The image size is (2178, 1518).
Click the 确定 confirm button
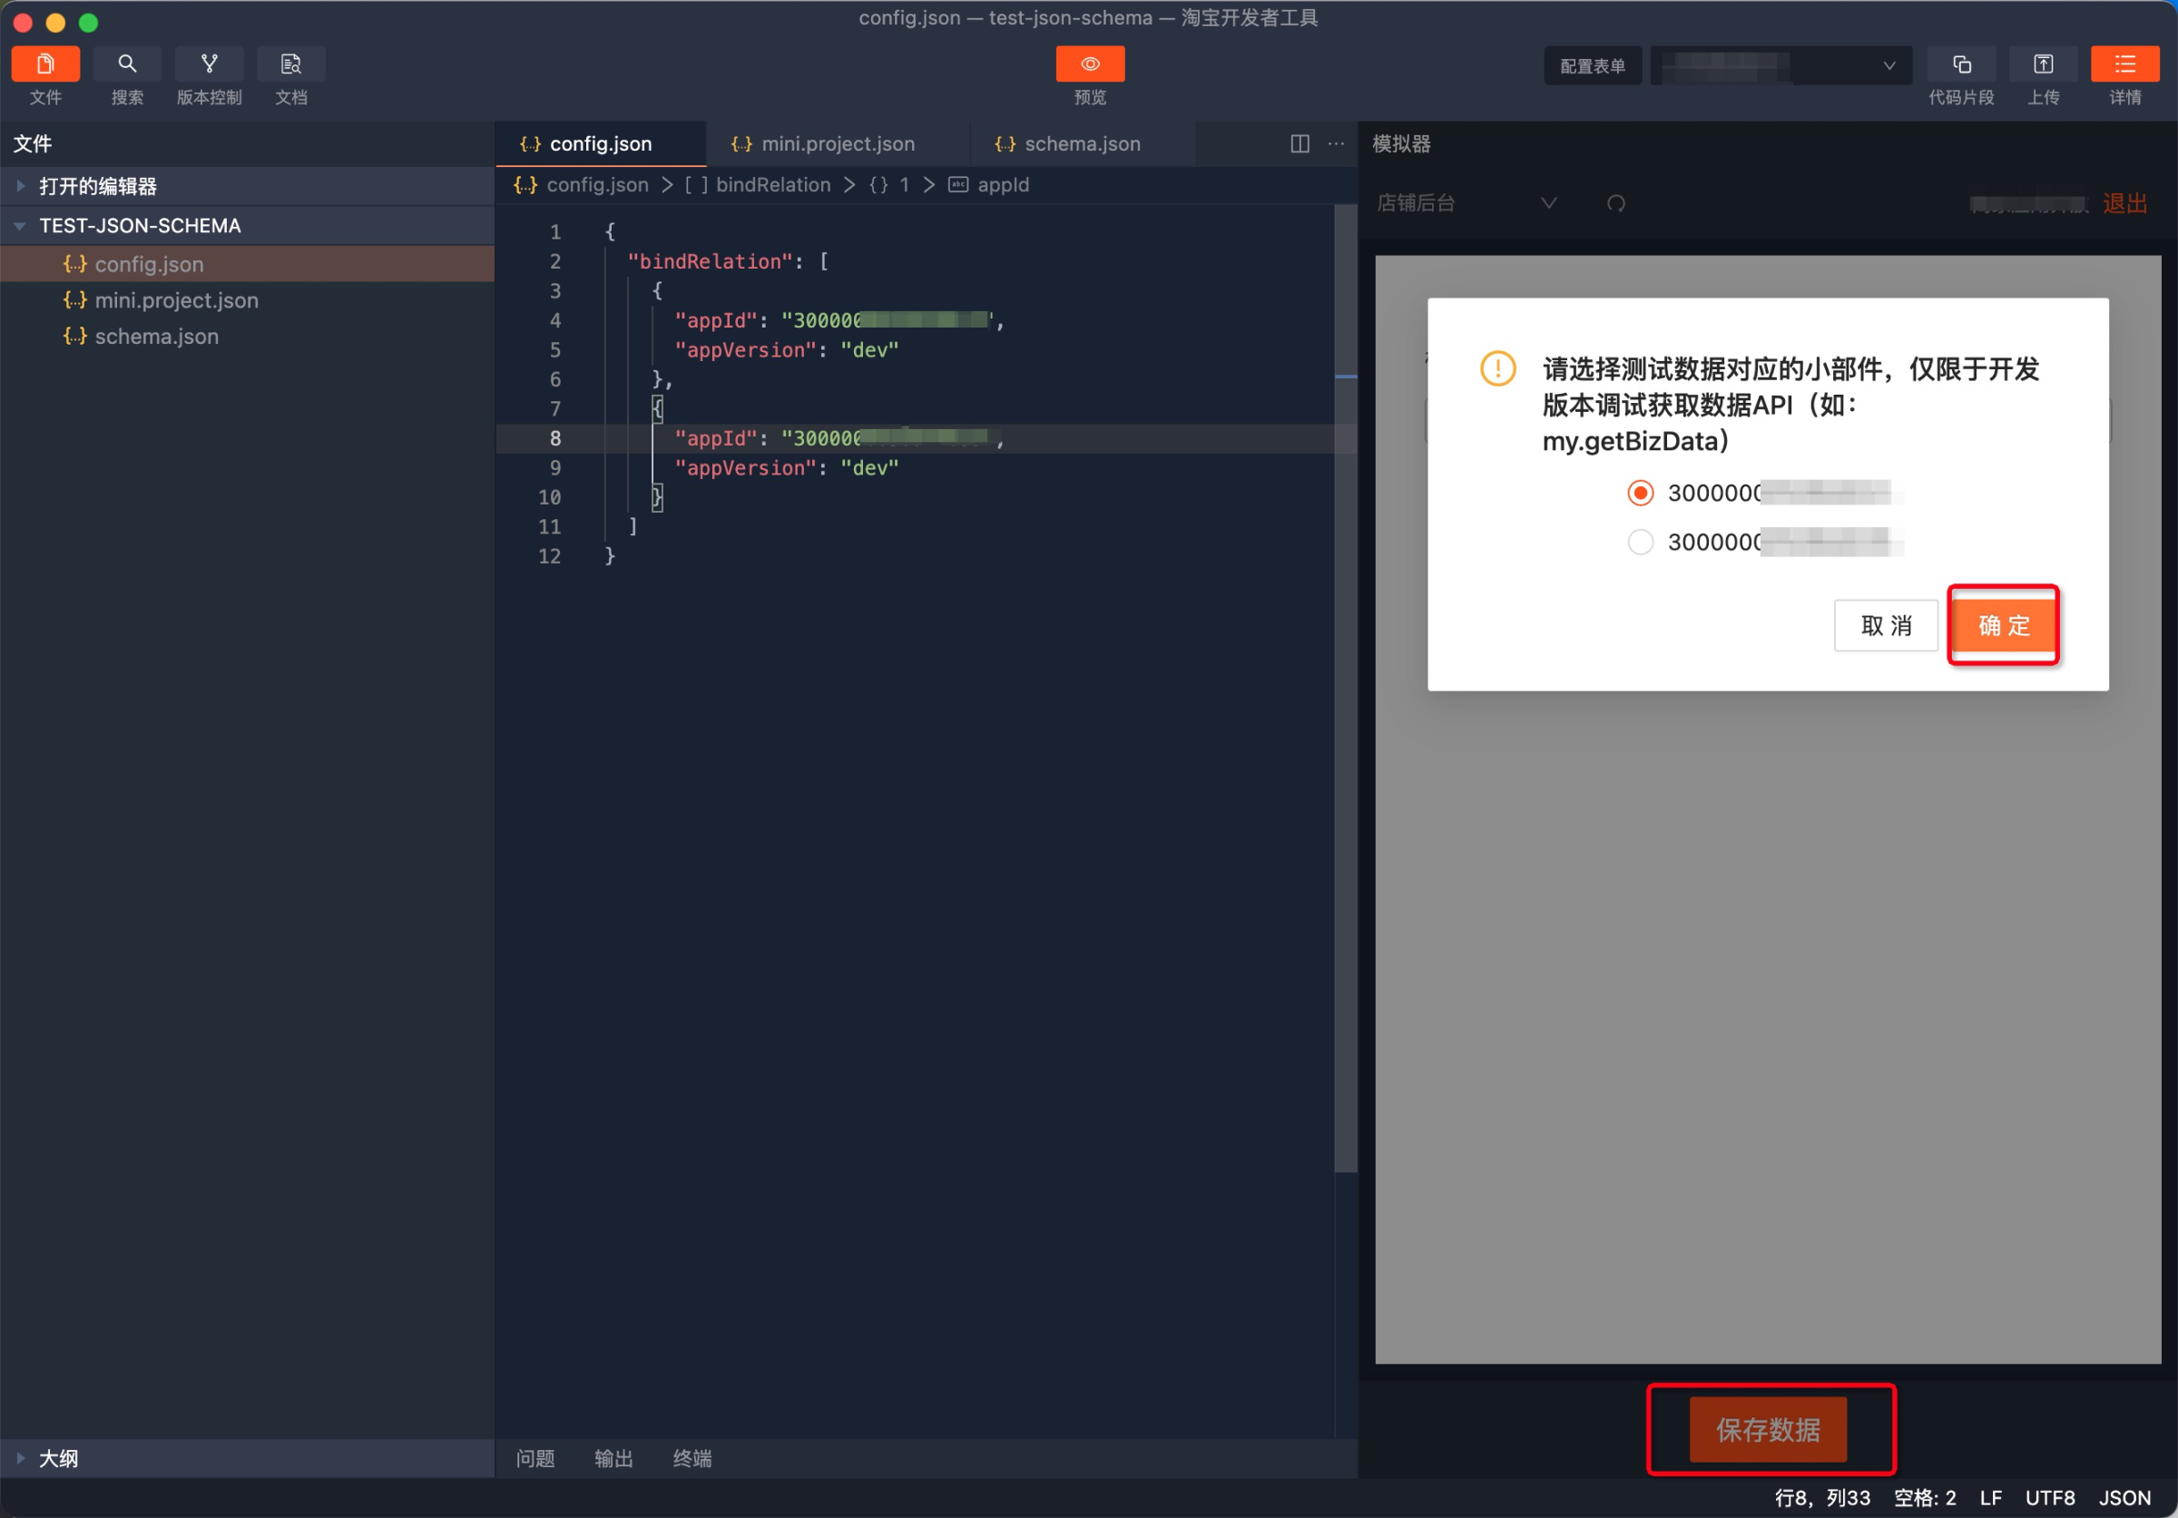(x=2004, y=625)
